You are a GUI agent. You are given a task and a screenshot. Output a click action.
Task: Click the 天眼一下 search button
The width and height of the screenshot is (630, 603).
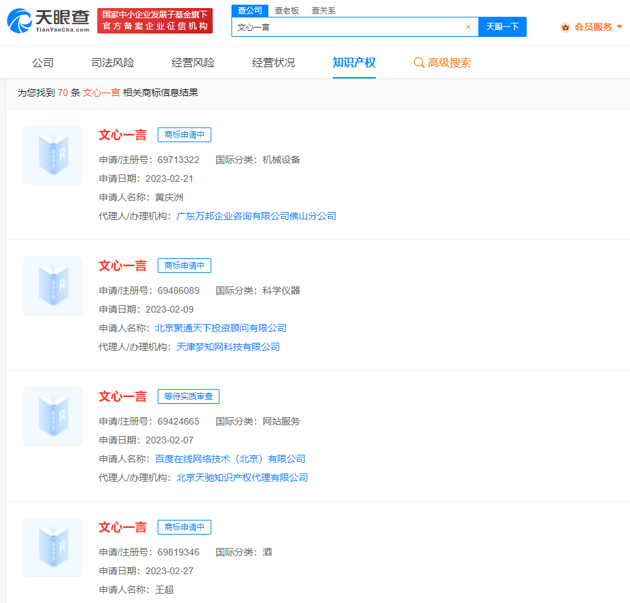pos(502,26)
